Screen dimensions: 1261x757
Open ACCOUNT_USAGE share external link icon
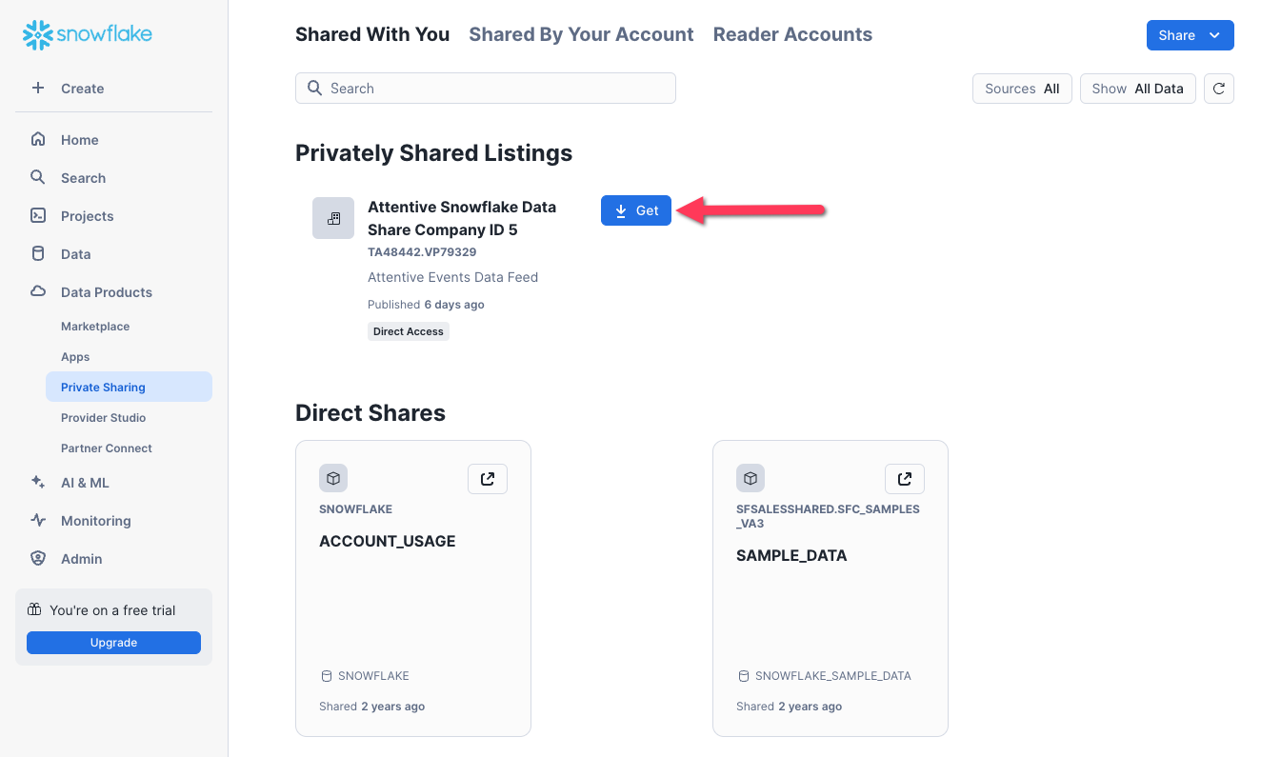click(488, 479)
